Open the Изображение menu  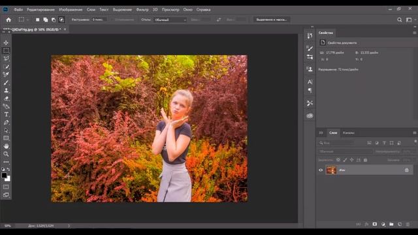click(71, 10)
